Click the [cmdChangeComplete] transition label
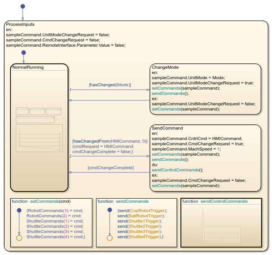 pos(110,168)
